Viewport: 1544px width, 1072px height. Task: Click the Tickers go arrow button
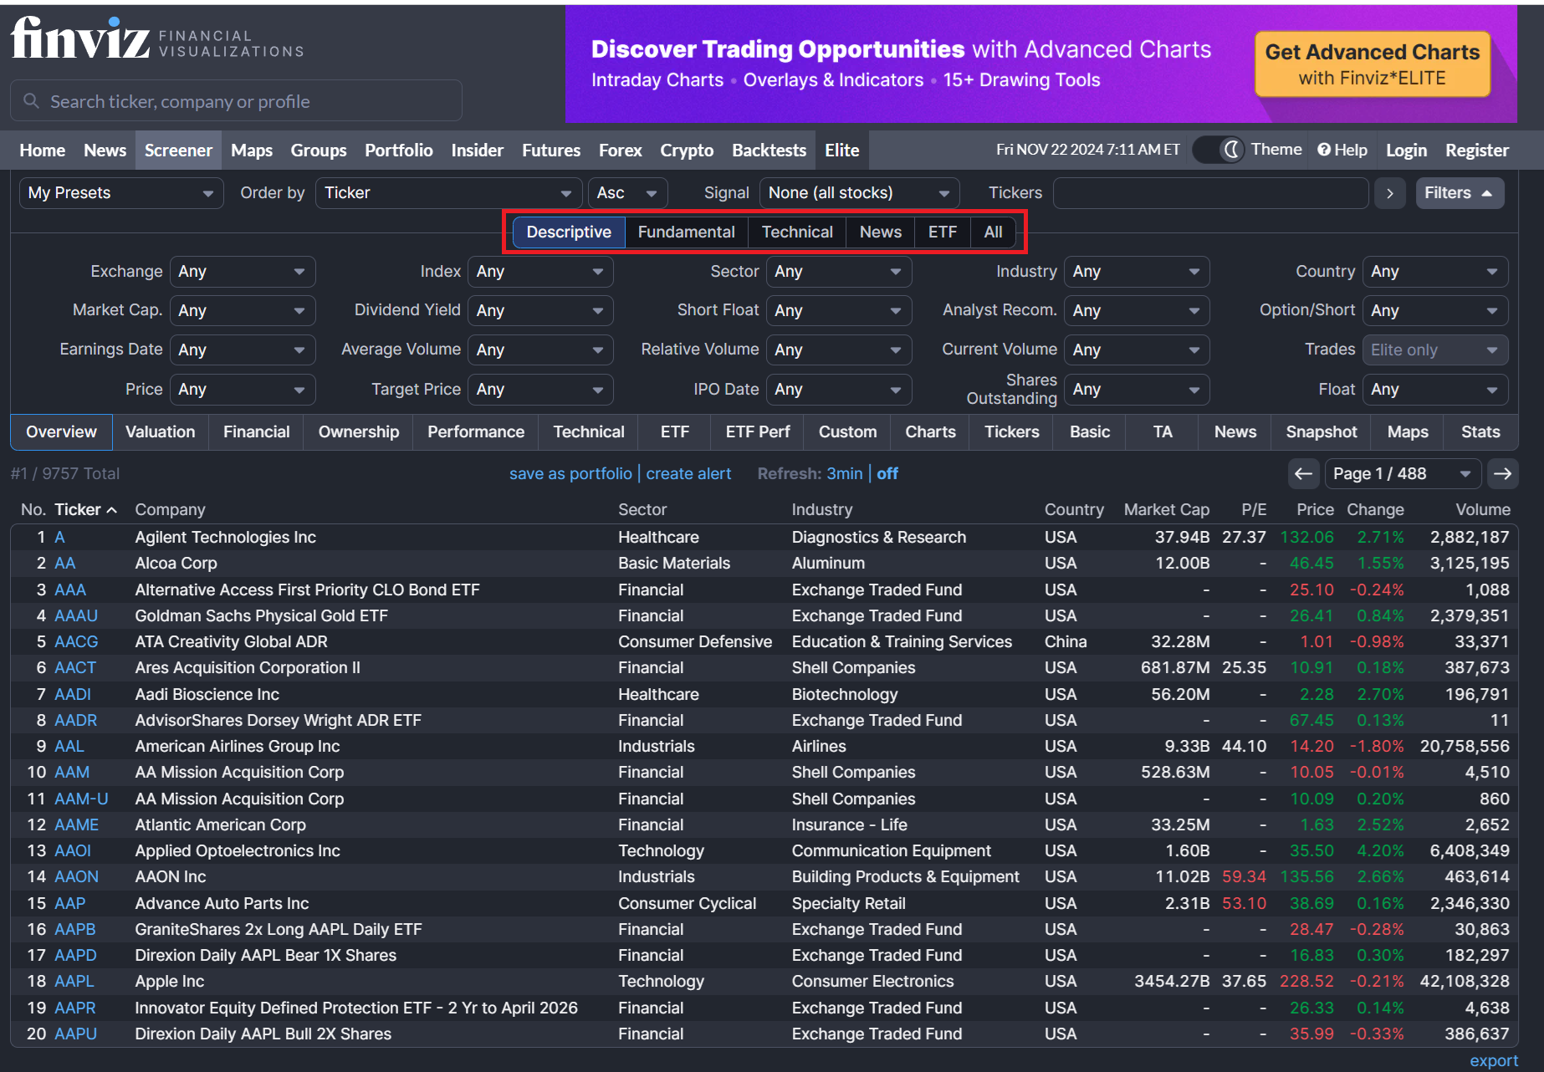[x=1390, y=193]
